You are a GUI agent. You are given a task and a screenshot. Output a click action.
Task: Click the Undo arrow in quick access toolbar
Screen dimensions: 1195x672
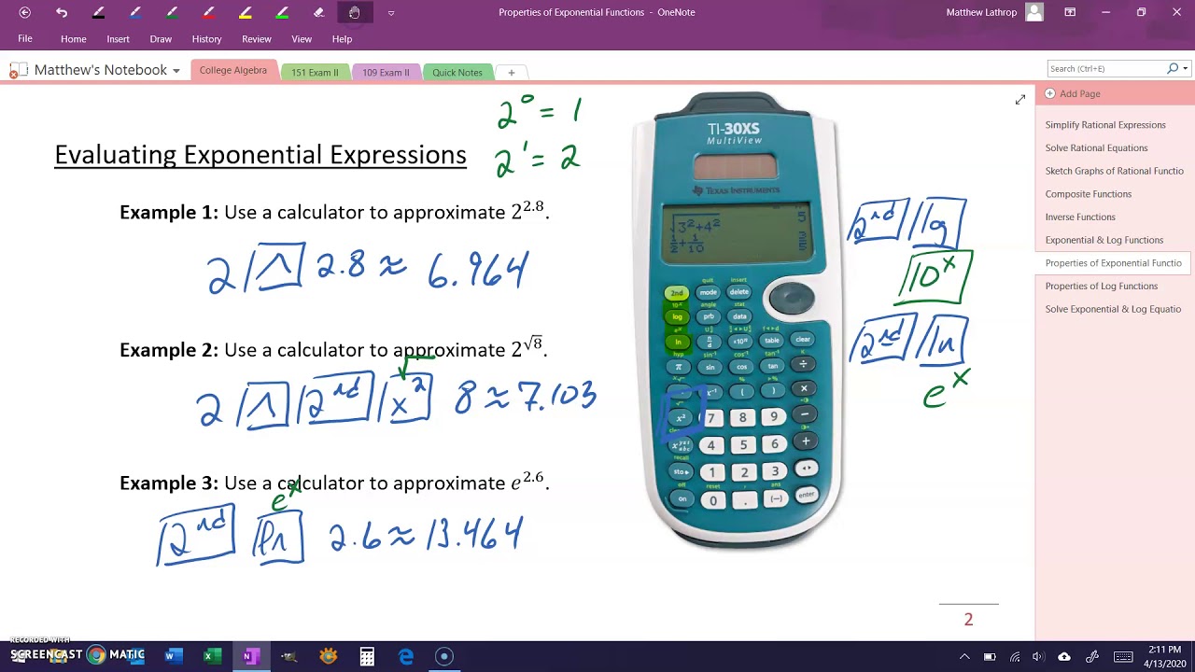pyautogui.click(x=62, y=12)
